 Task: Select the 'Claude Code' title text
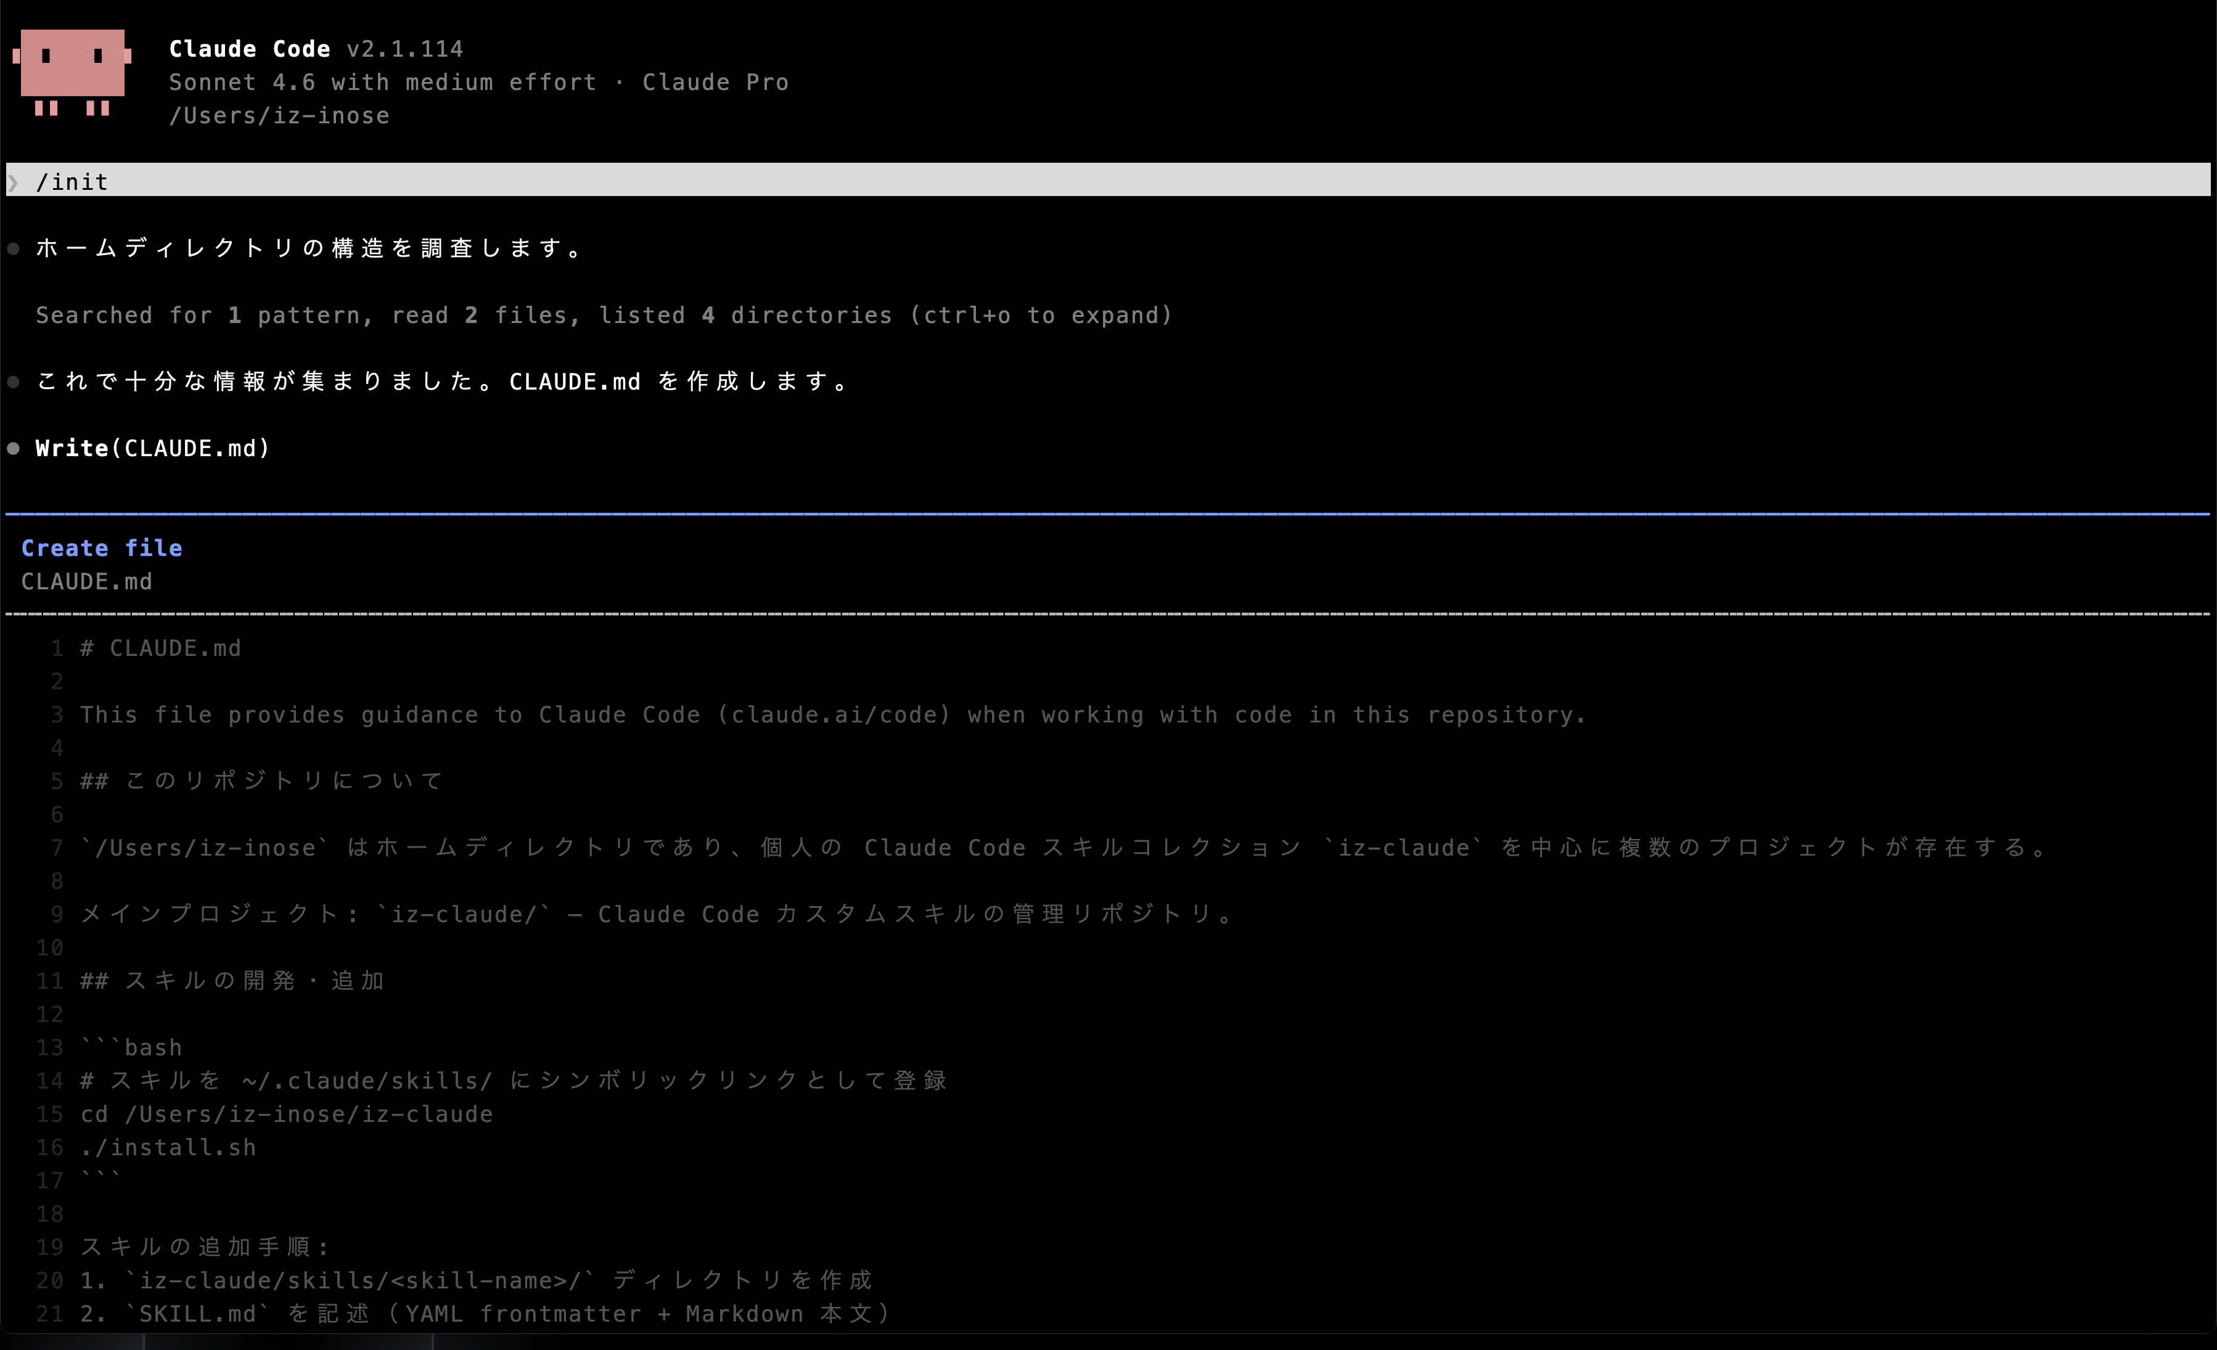click(249, 49)
